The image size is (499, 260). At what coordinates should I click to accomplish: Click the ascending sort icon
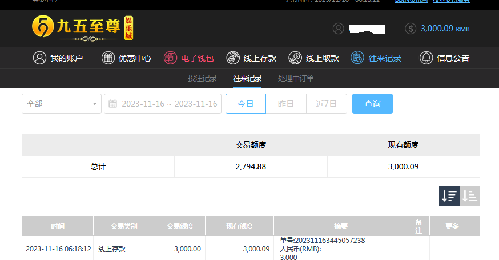470,196
